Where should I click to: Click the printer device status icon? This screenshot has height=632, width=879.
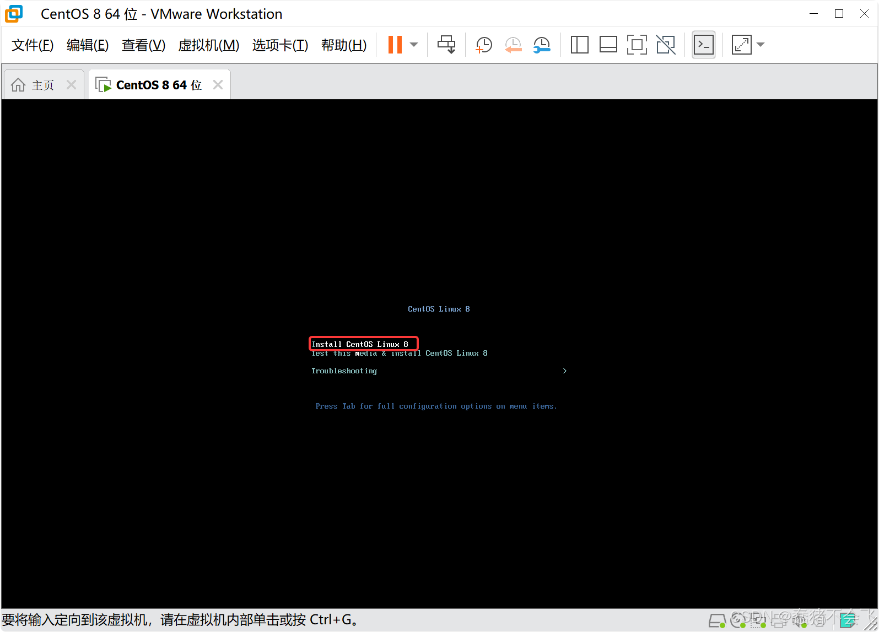tap(779, 621)
